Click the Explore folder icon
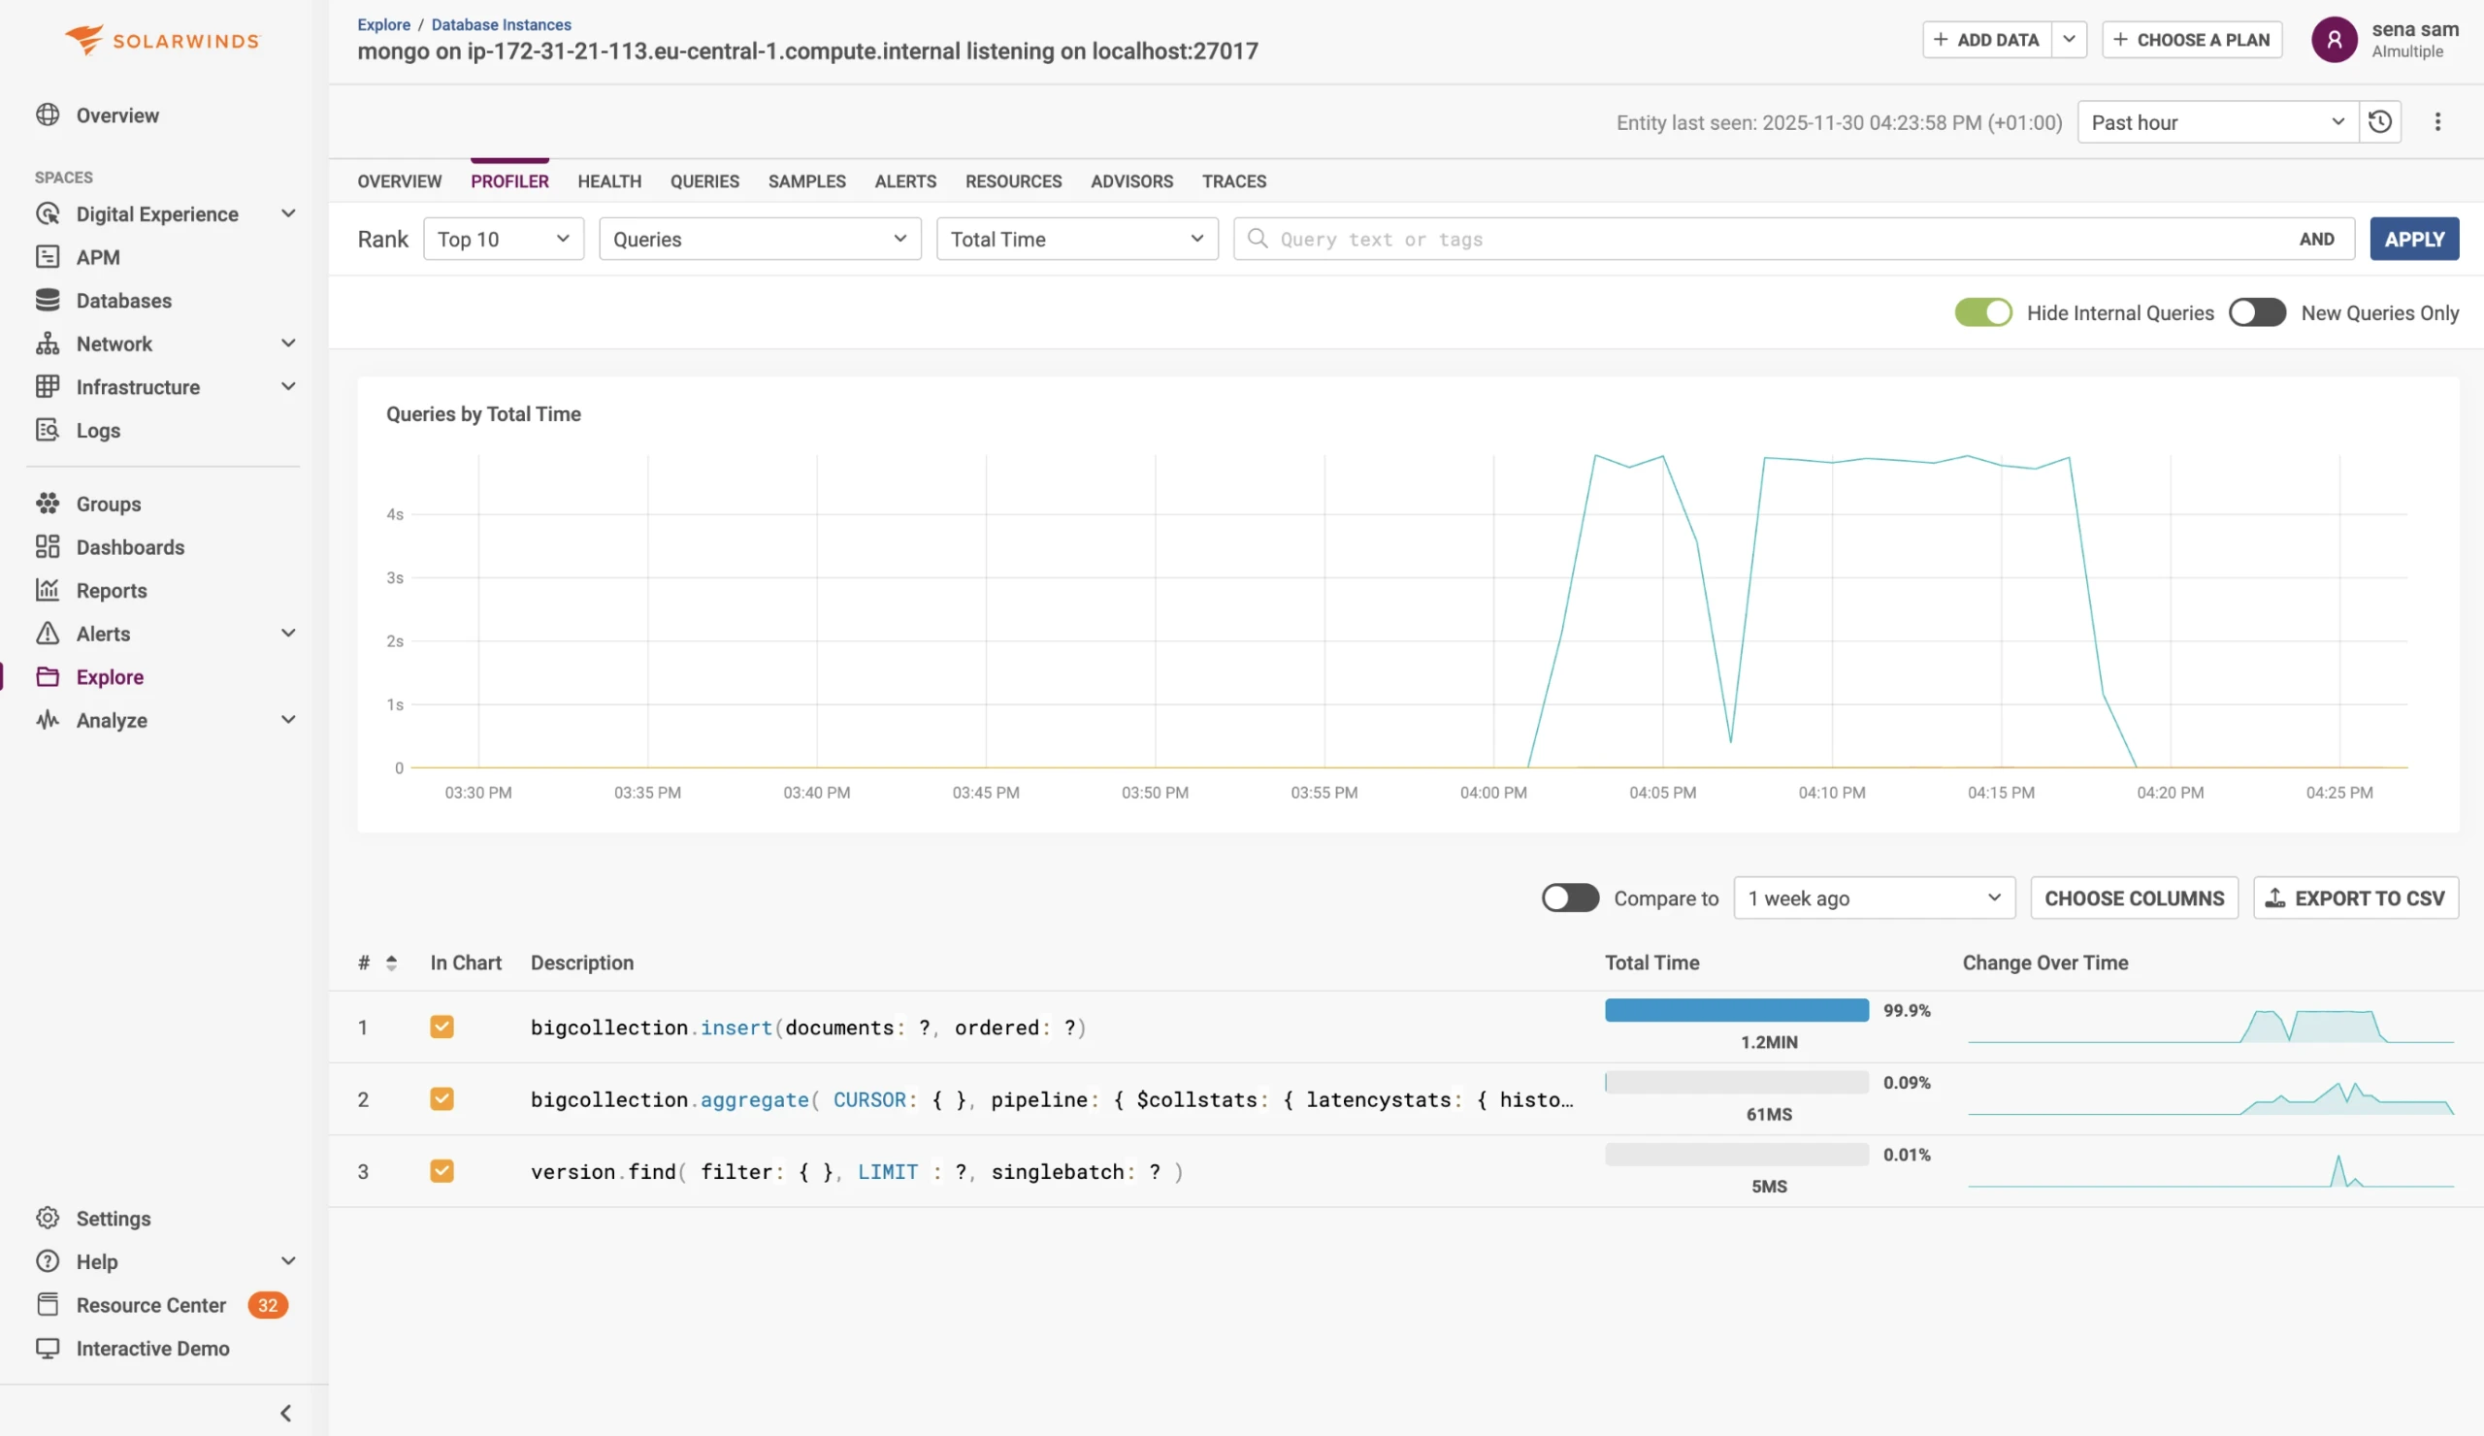This screenshot has width=2484, height=1436. click(x=48, y=677)
